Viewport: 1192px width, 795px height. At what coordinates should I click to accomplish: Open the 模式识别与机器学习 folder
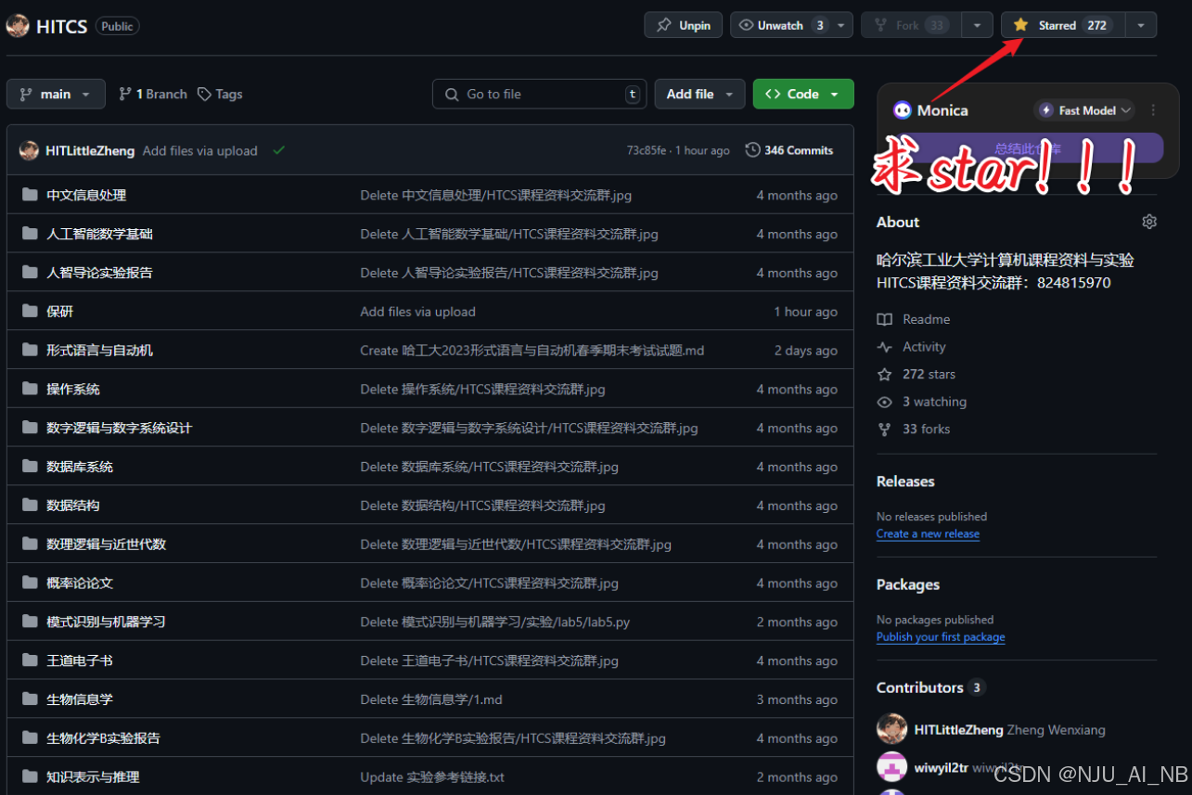(x=106, y=622)
